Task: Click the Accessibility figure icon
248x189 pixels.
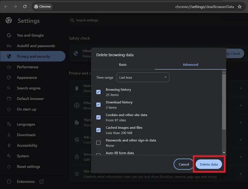Action: click(x=9, y=145)
